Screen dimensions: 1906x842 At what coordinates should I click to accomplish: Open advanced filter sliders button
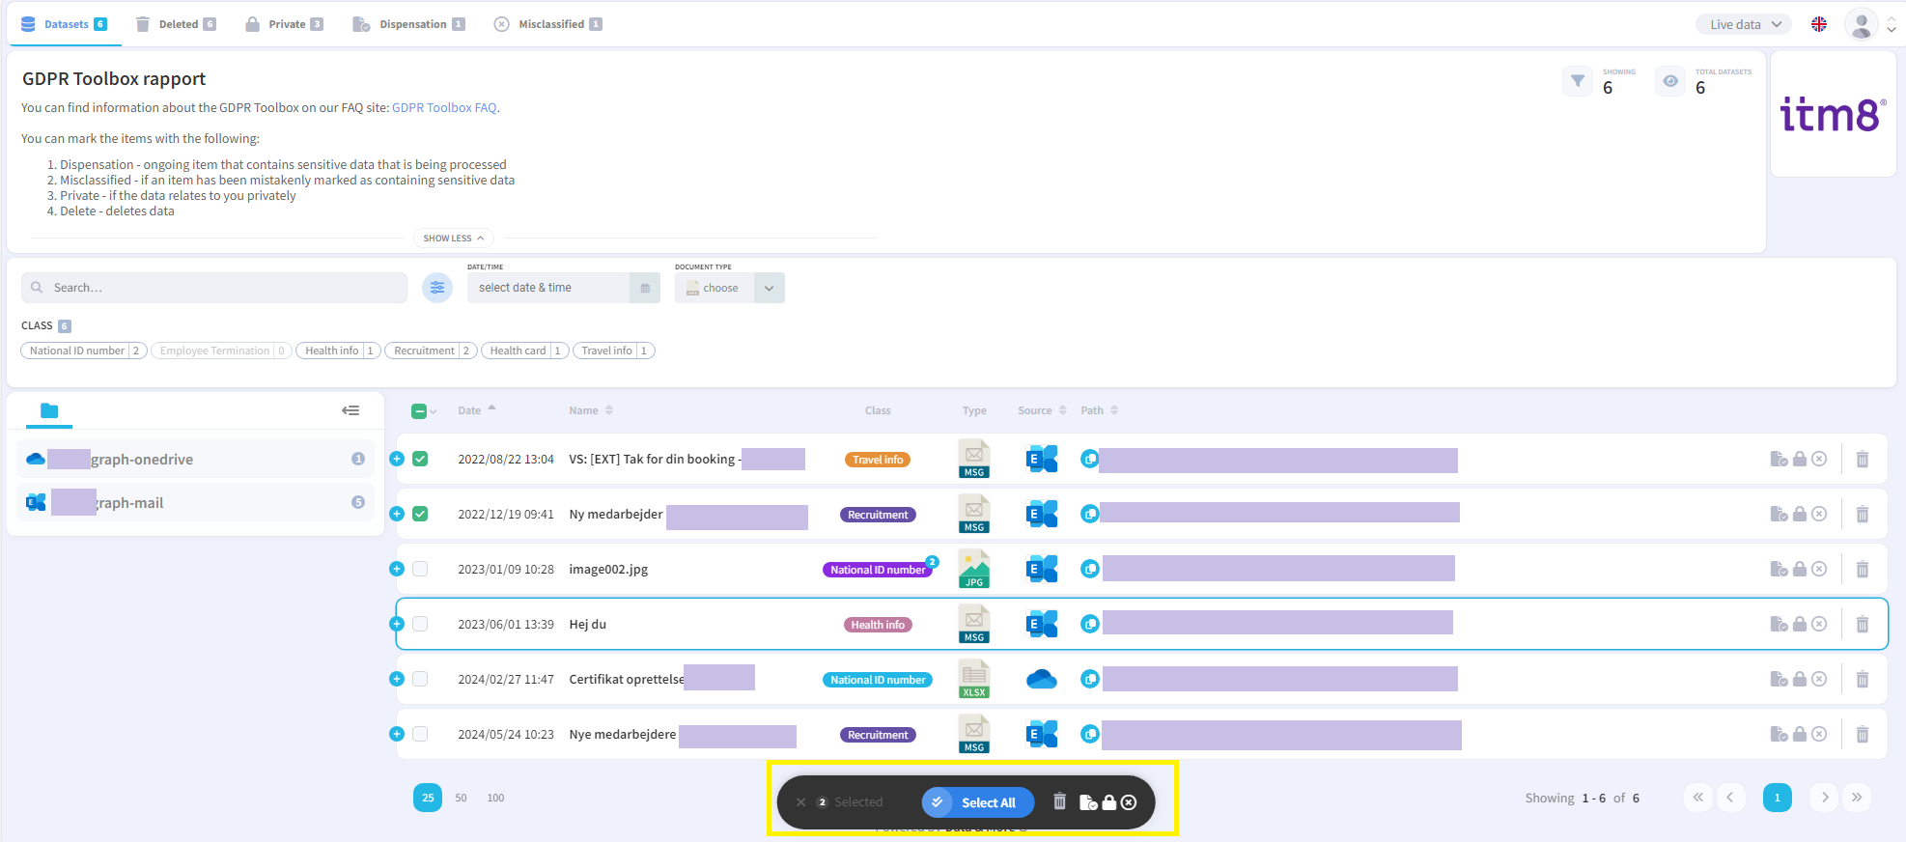[x=437, y=288]
